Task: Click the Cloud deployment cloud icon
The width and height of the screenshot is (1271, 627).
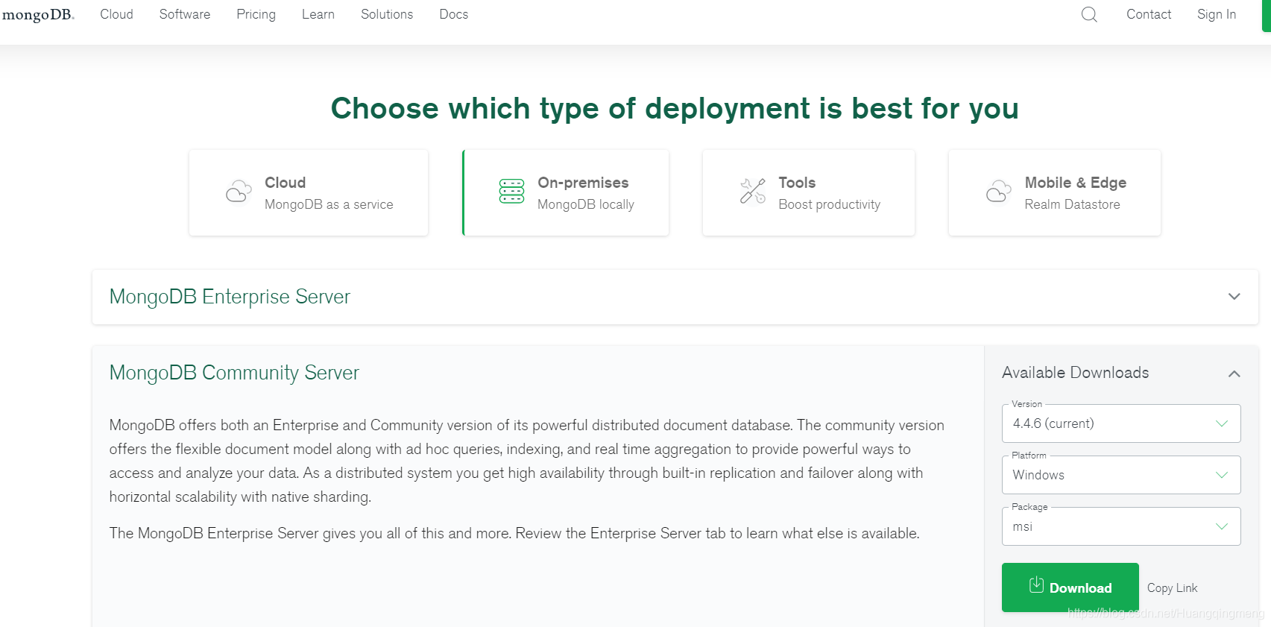Action: (239, 192)
